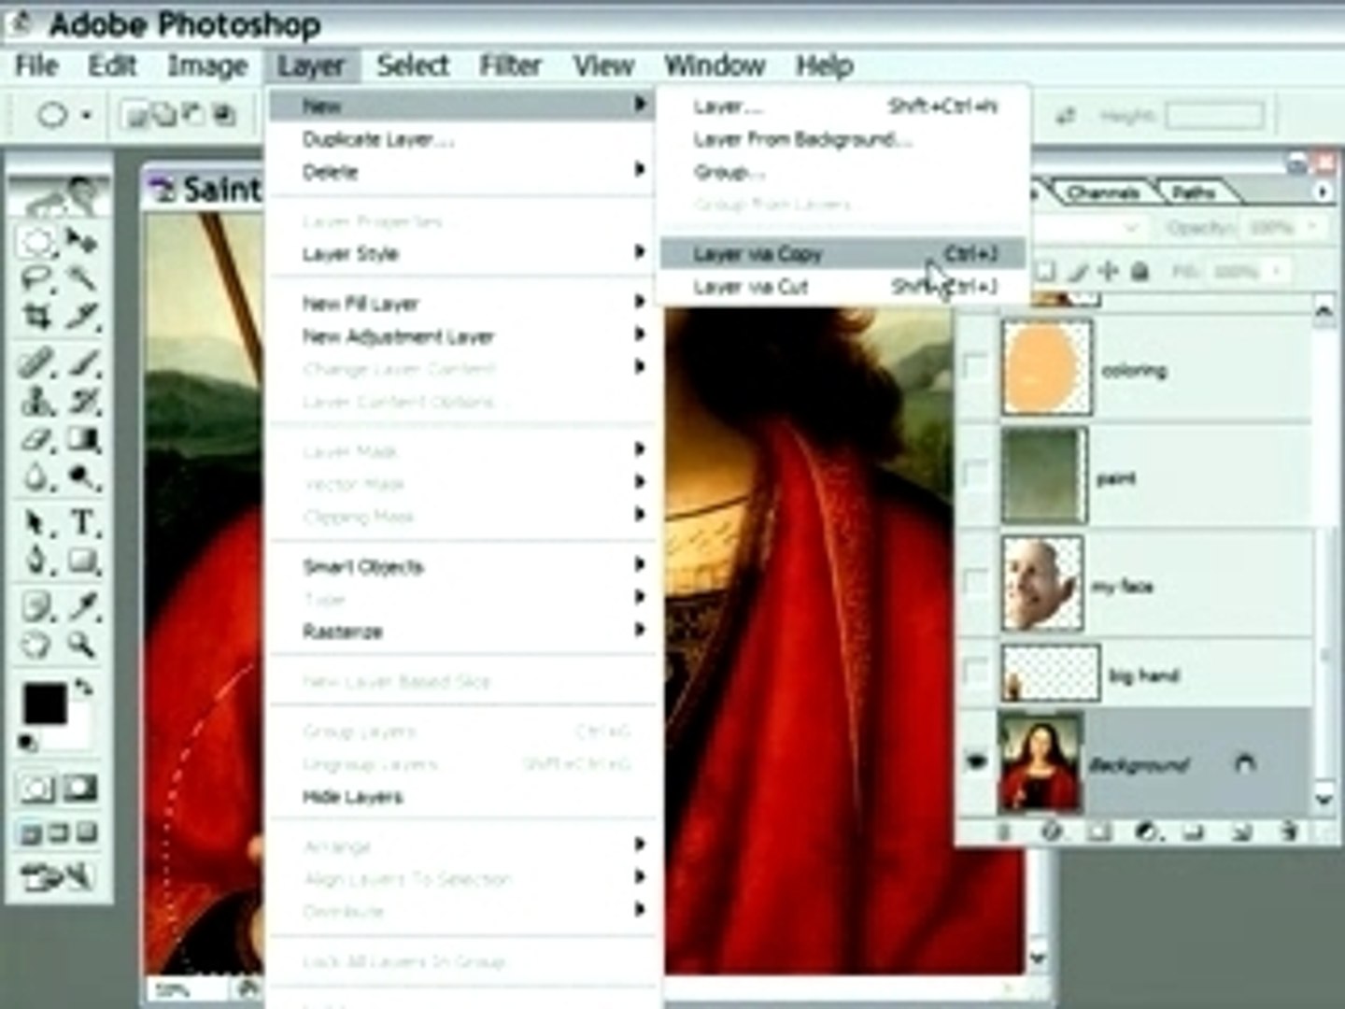Open the Fill slider dropdown arrow
This screenshot has width=1345, height=1009.
pos(1277,271)
